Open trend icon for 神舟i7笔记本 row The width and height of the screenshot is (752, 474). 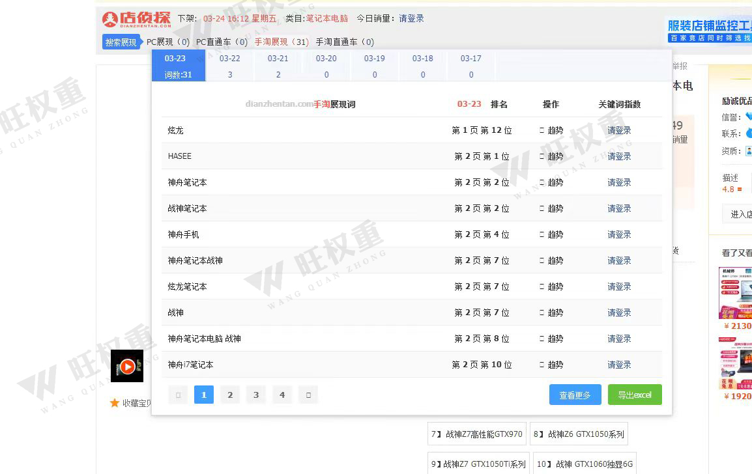coord(542,365)
